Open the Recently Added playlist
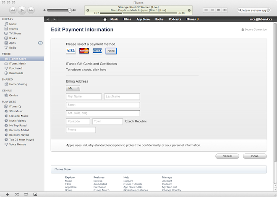277x197 pixels. [x=22, y=130]
